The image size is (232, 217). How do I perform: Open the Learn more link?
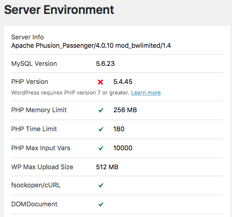click(x=146, y=93)
